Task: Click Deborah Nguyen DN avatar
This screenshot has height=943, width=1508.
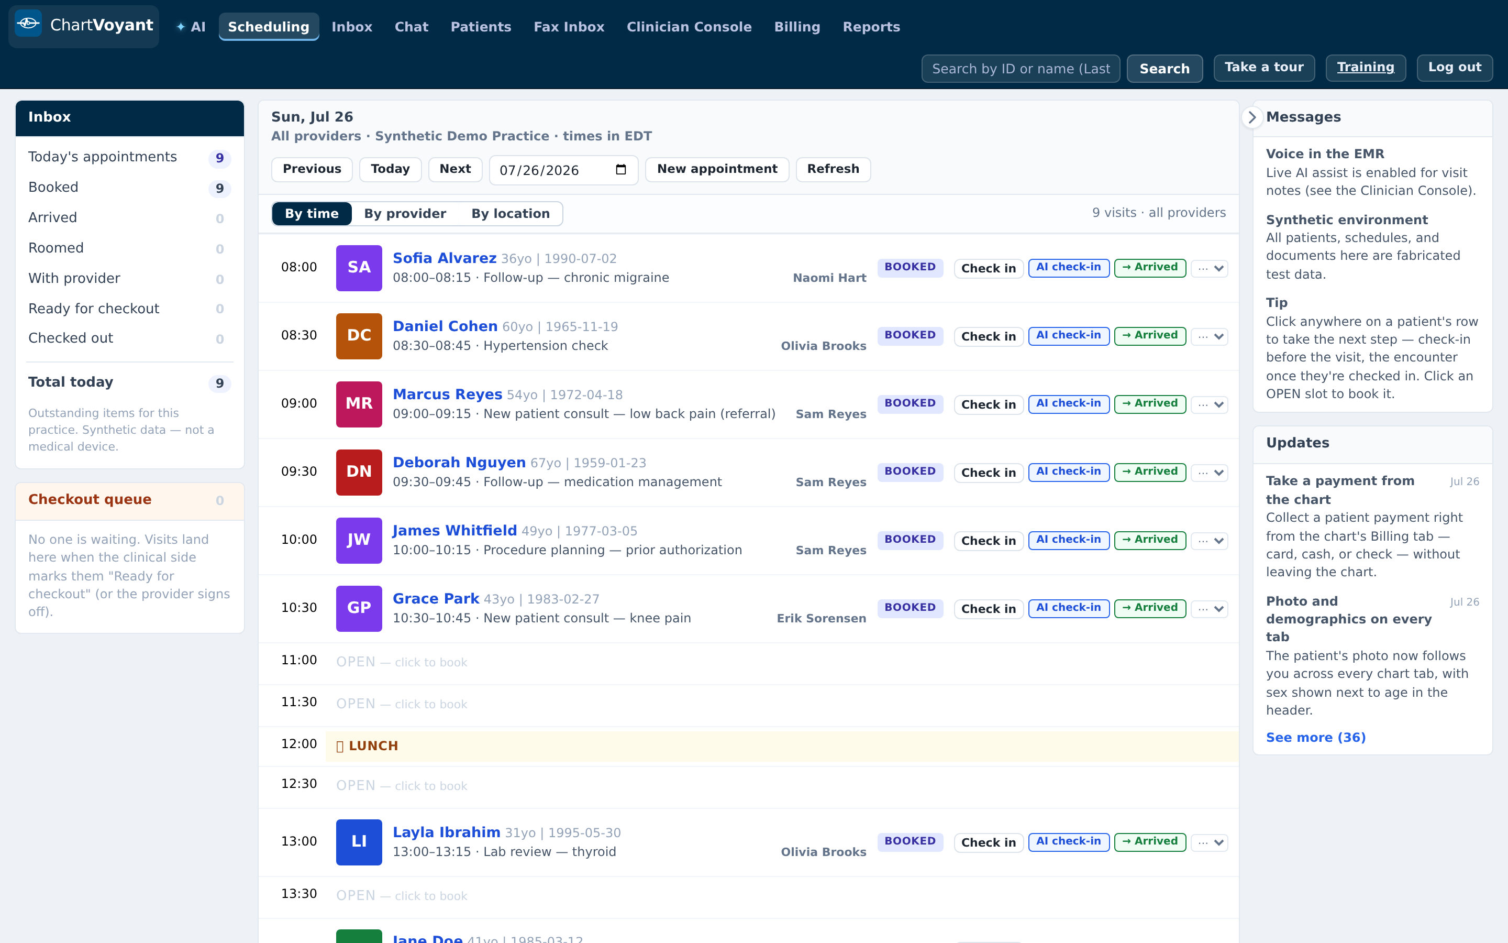Action: [359, 471]
